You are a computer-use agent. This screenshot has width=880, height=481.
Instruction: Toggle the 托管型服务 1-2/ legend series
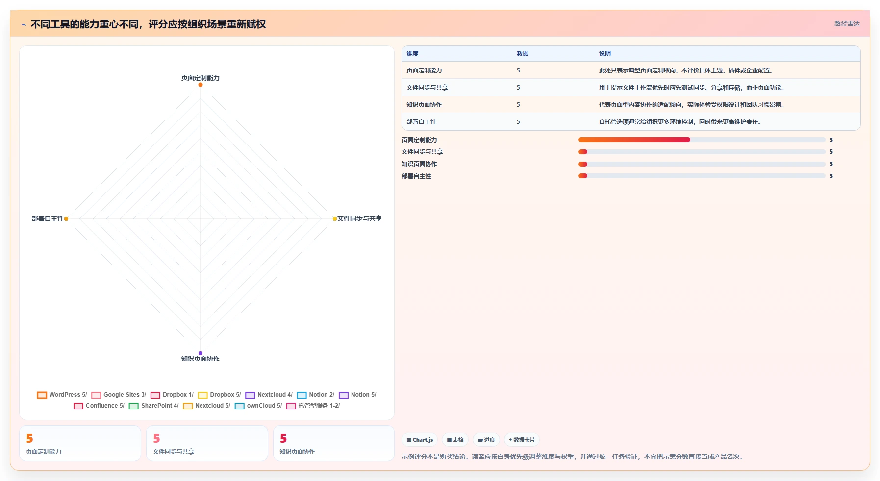pos(313,406)
